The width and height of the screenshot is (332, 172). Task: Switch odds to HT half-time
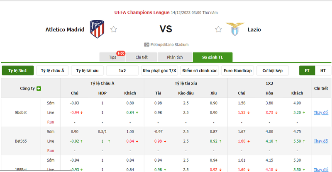tap(323, 70)
